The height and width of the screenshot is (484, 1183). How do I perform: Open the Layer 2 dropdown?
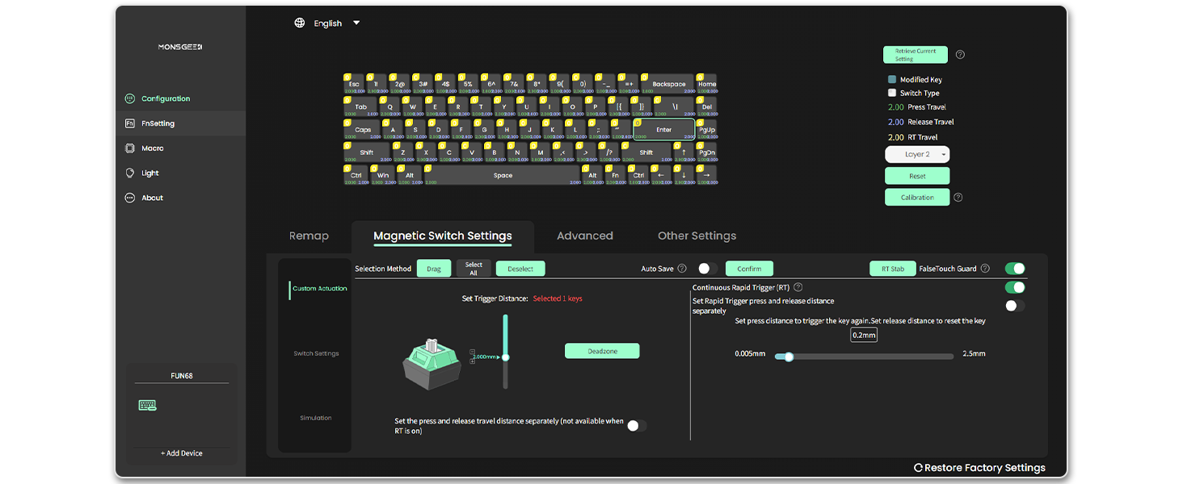coord(917,154)
